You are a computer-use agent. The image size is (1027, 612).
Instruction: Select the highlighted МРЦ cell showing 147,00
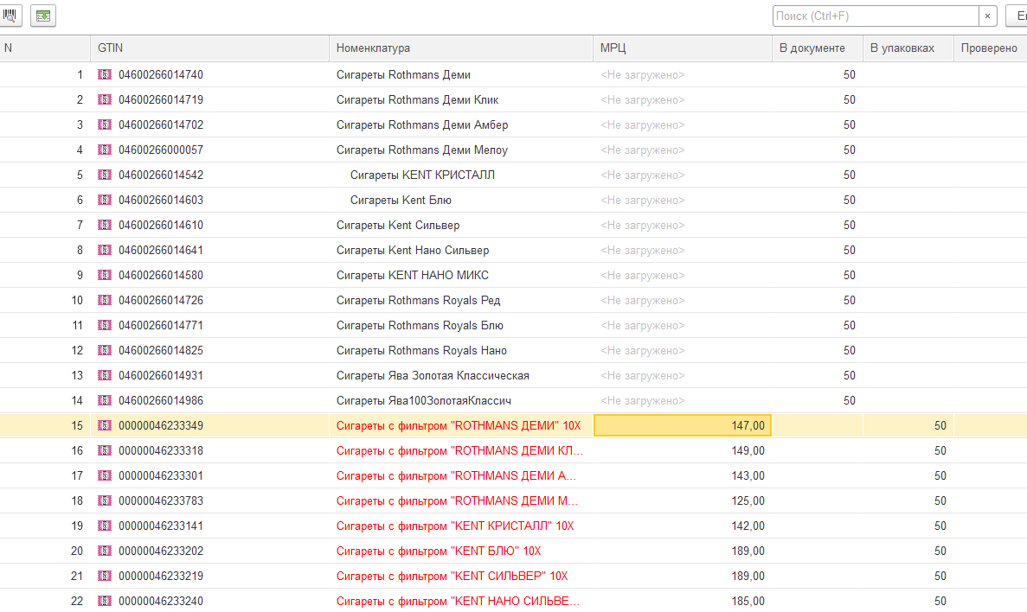point(682,426)
